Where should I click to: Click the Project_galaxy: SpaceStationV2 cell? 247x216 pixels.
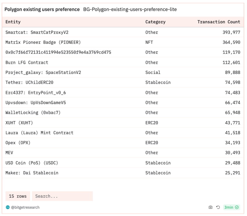coord(43,72)
